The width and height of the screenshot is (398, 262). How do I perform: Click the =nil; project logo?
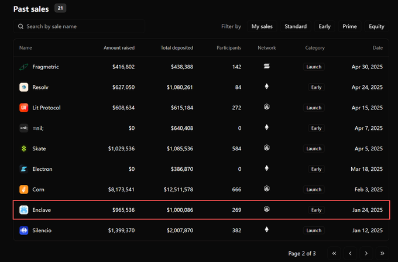tap(23, 128)
